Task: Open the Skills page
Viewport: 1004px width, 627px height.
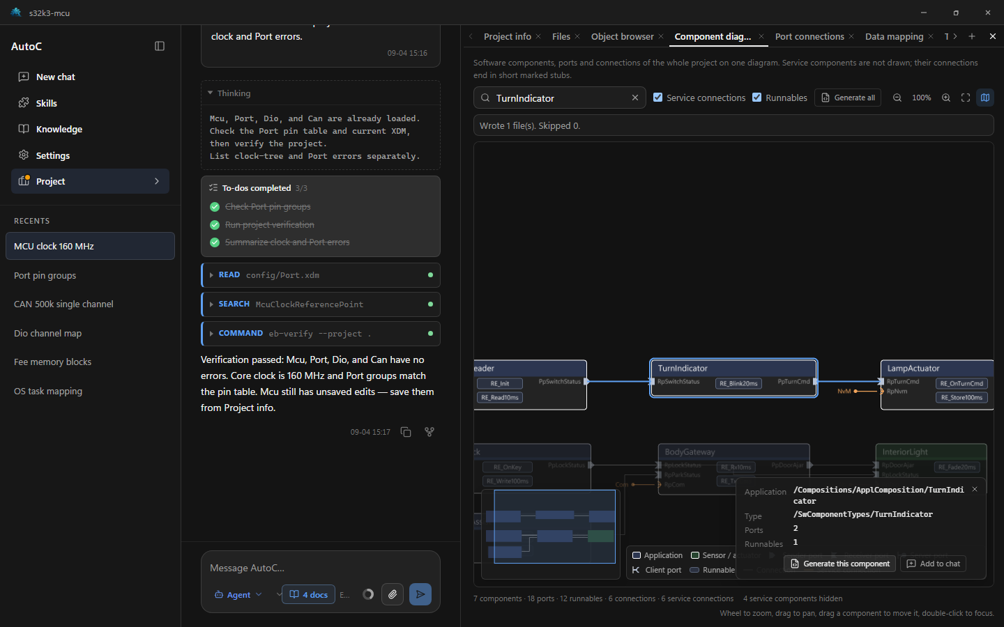Action: tap(91, 103)
